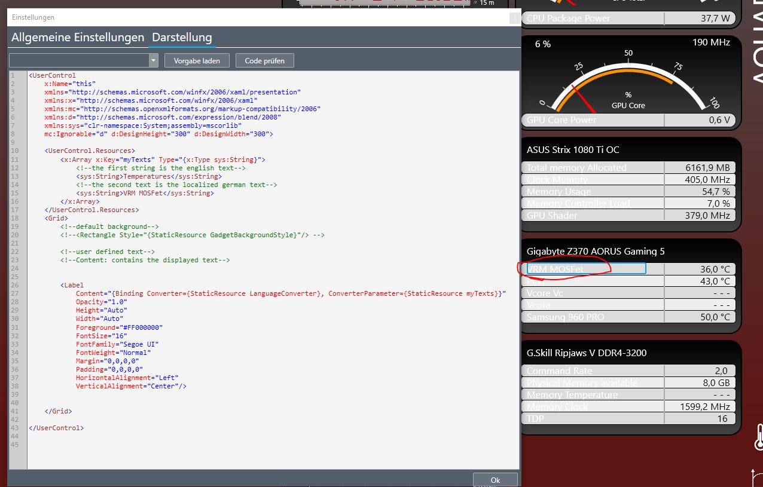Place cursor on the FontSize line in code
Screen dimensions: 763x487
click(101, 336)
